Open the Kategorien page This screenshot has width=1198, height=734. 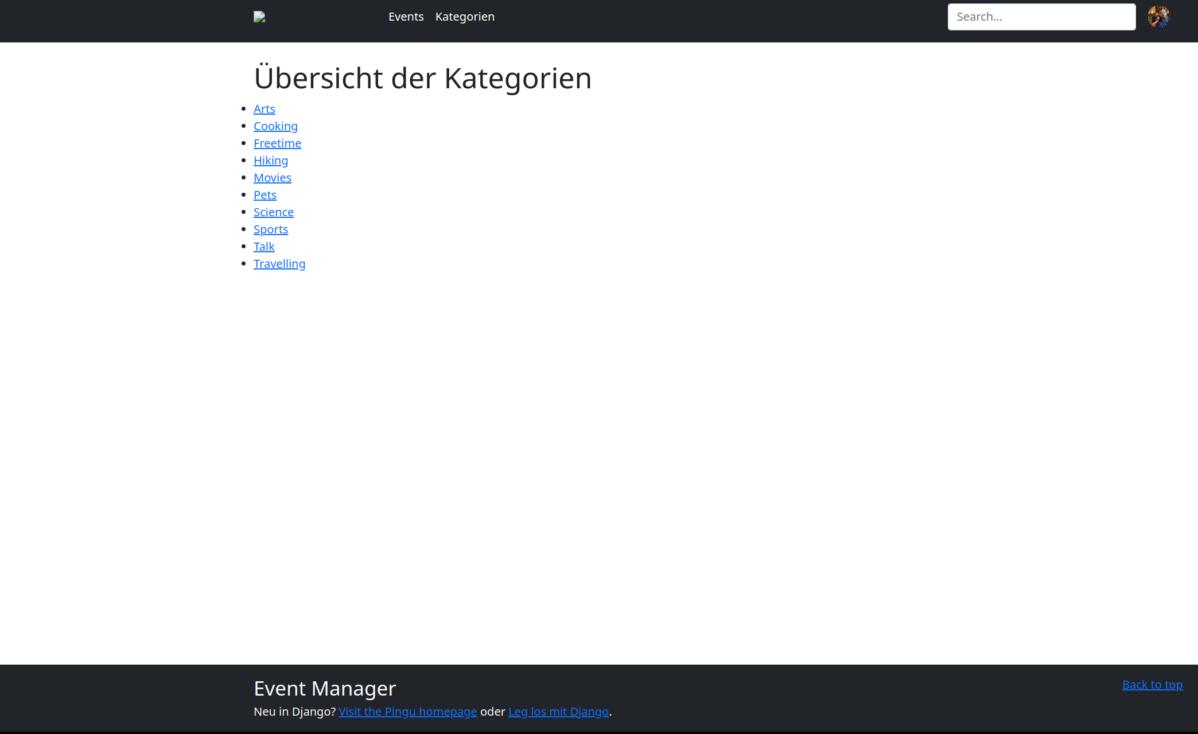tap(465, 17)
